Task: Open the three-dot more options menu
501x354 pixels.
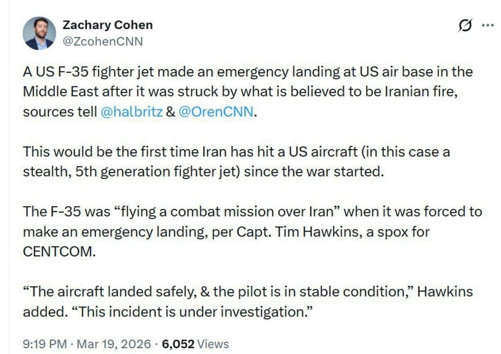Action: click(487, 26)
